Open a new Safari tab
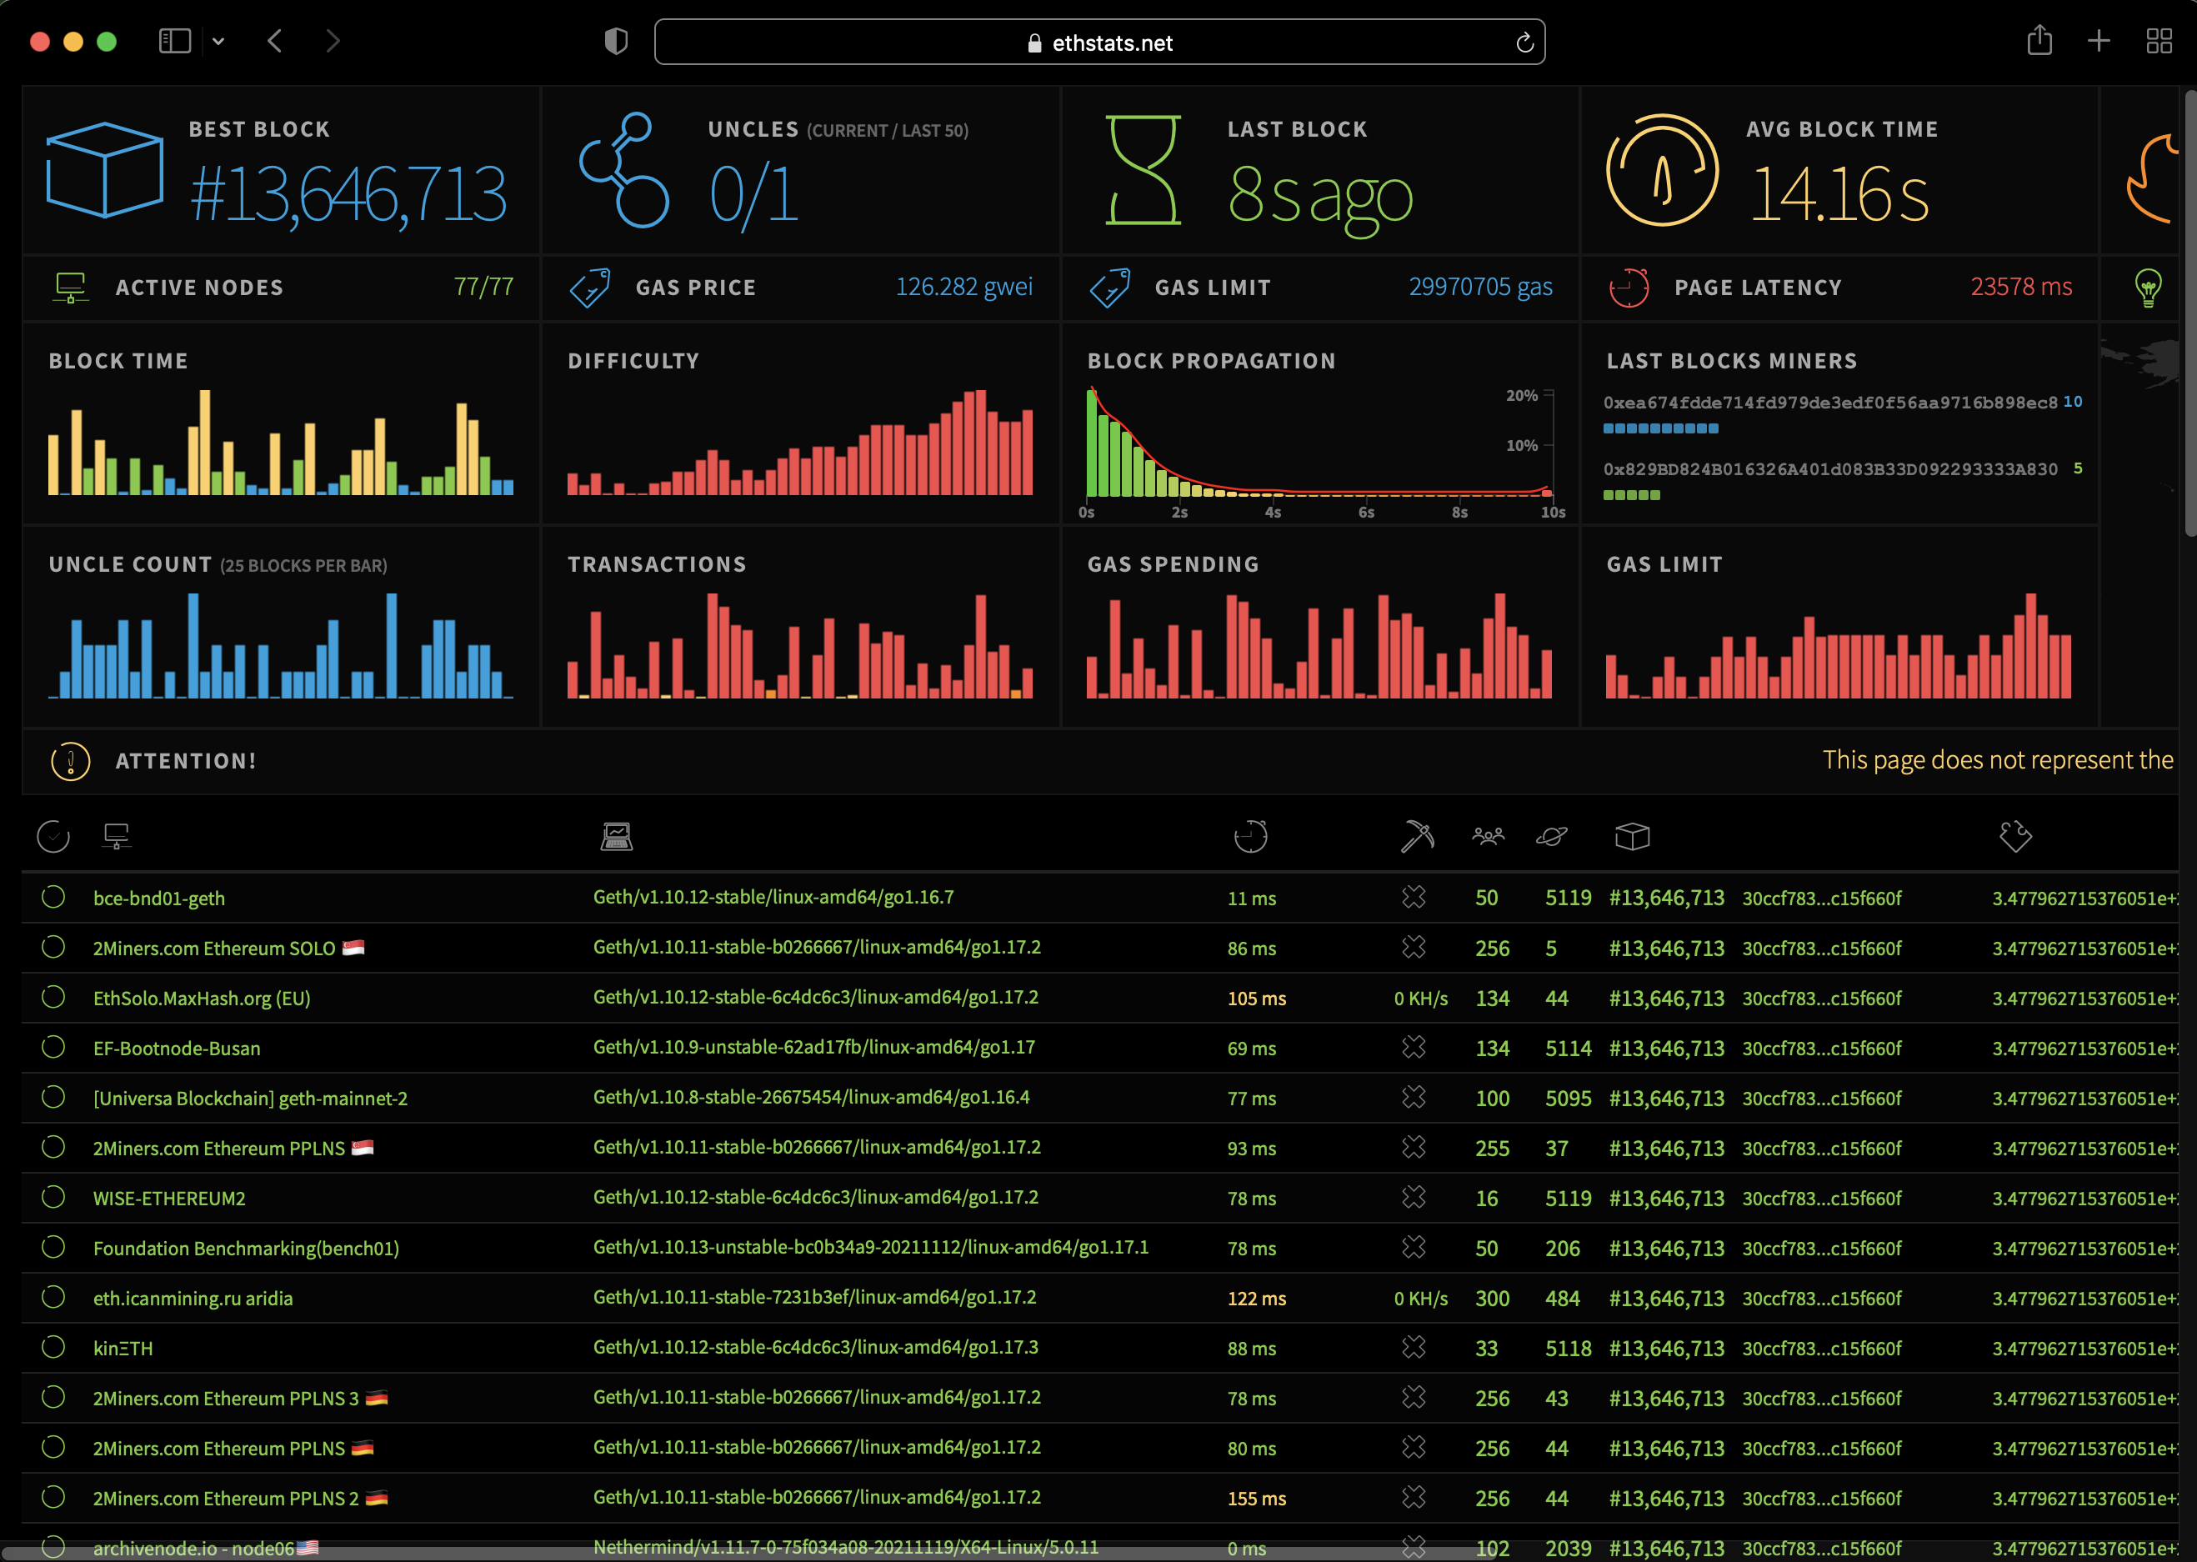This screenshot has width=2197, height=1562. [x=2099, y=42]
